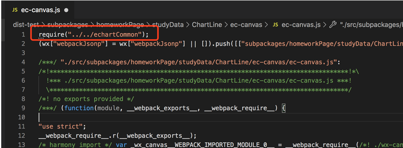Click the "no exports provided" comment
Image resolution: width=403 pixels, height=148 pixels.
(x=86, y=99)
